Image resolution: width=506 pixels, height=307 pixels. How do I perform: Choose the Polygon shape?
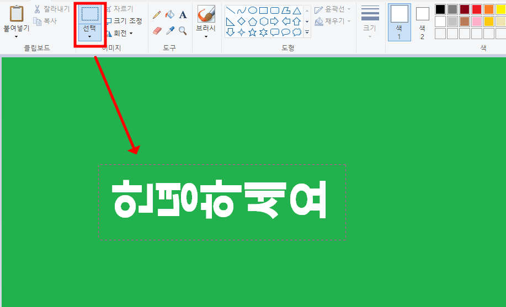click(286, 10)
